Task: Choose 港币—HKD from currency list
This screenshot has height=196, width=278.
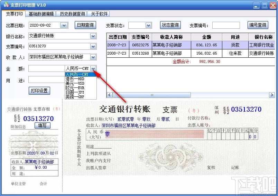Action: click(x=81, y=79)
